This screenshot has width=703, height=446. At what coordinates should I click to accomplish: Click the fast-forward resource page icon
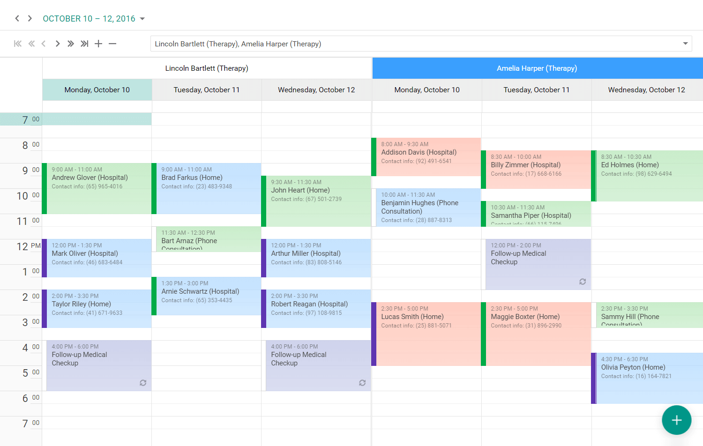(71, 44)
